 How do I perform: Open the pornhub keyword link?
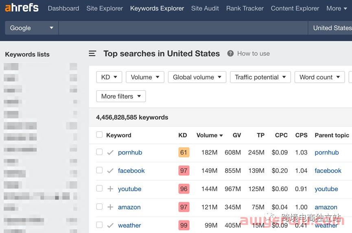click(130, 152)
